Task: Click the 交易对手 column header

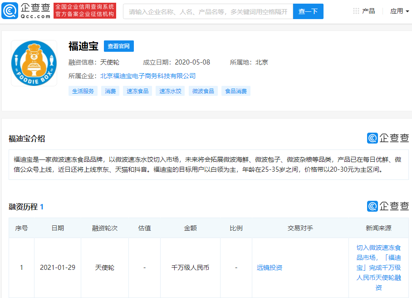Action: tap(300, 228)
